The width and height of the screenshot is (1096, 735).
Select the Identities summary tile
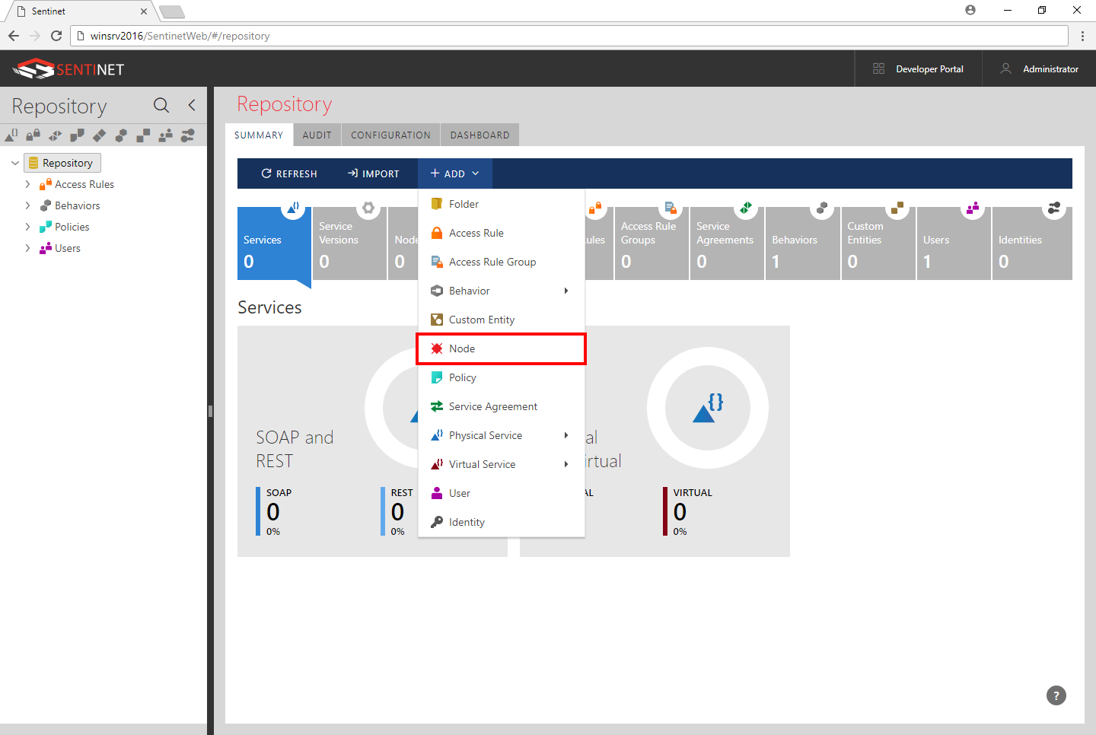coord(1032,243)
